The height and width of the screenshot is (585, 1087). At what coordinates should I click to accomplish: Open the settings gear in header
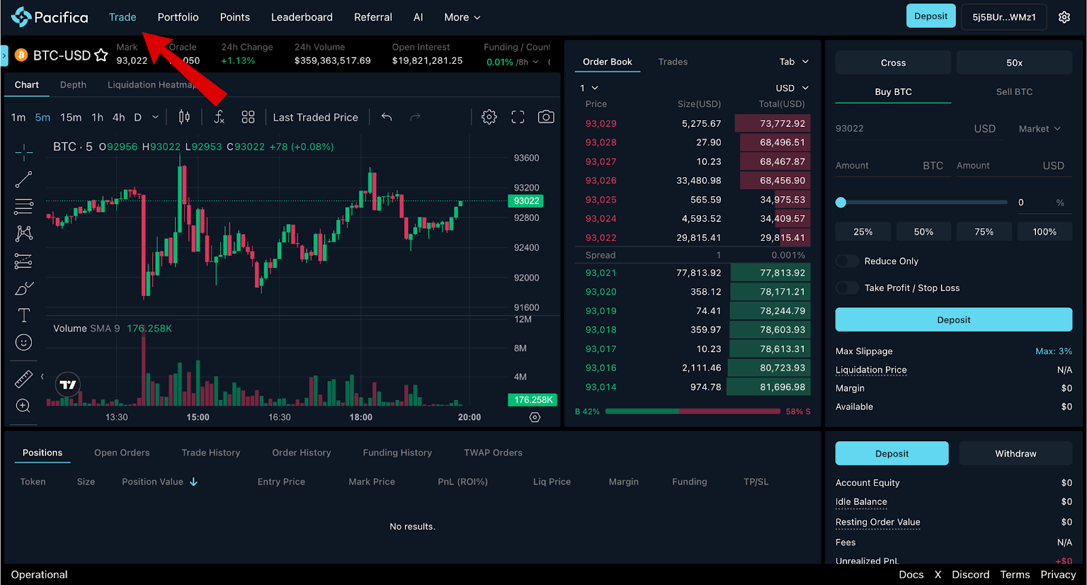(x=1064, y=17)
